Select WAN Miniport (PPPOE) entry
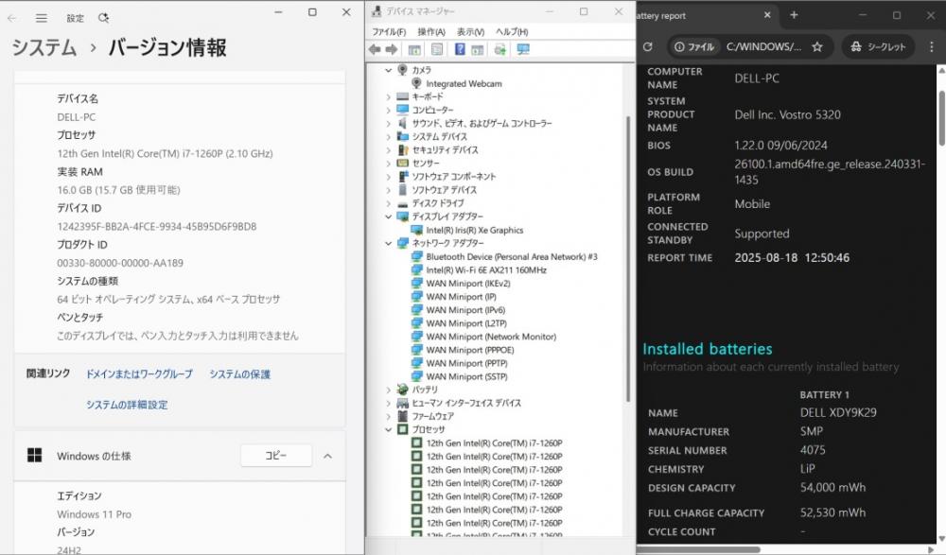The height and width of the screenshot is (555, 946). 470,350
